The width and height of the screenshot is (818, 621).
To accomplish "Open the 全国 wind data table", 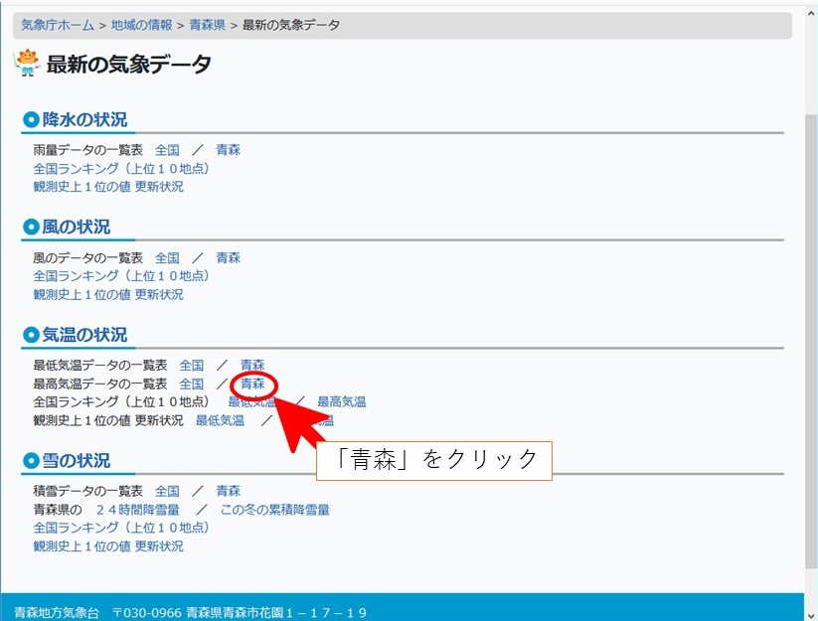I will [167, 257].
